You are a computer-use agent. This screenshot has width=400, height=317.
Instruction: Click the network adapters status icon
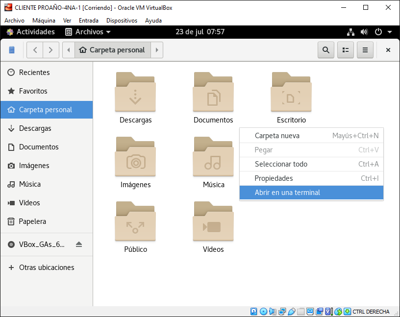(x=282, y=312)
